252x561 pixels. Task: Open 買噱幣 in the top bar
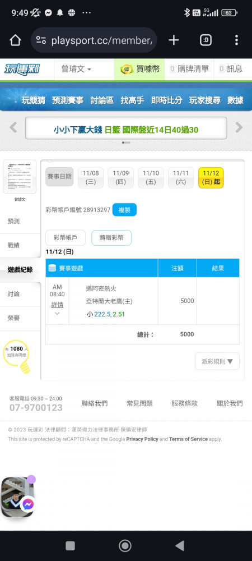[139, 69]
